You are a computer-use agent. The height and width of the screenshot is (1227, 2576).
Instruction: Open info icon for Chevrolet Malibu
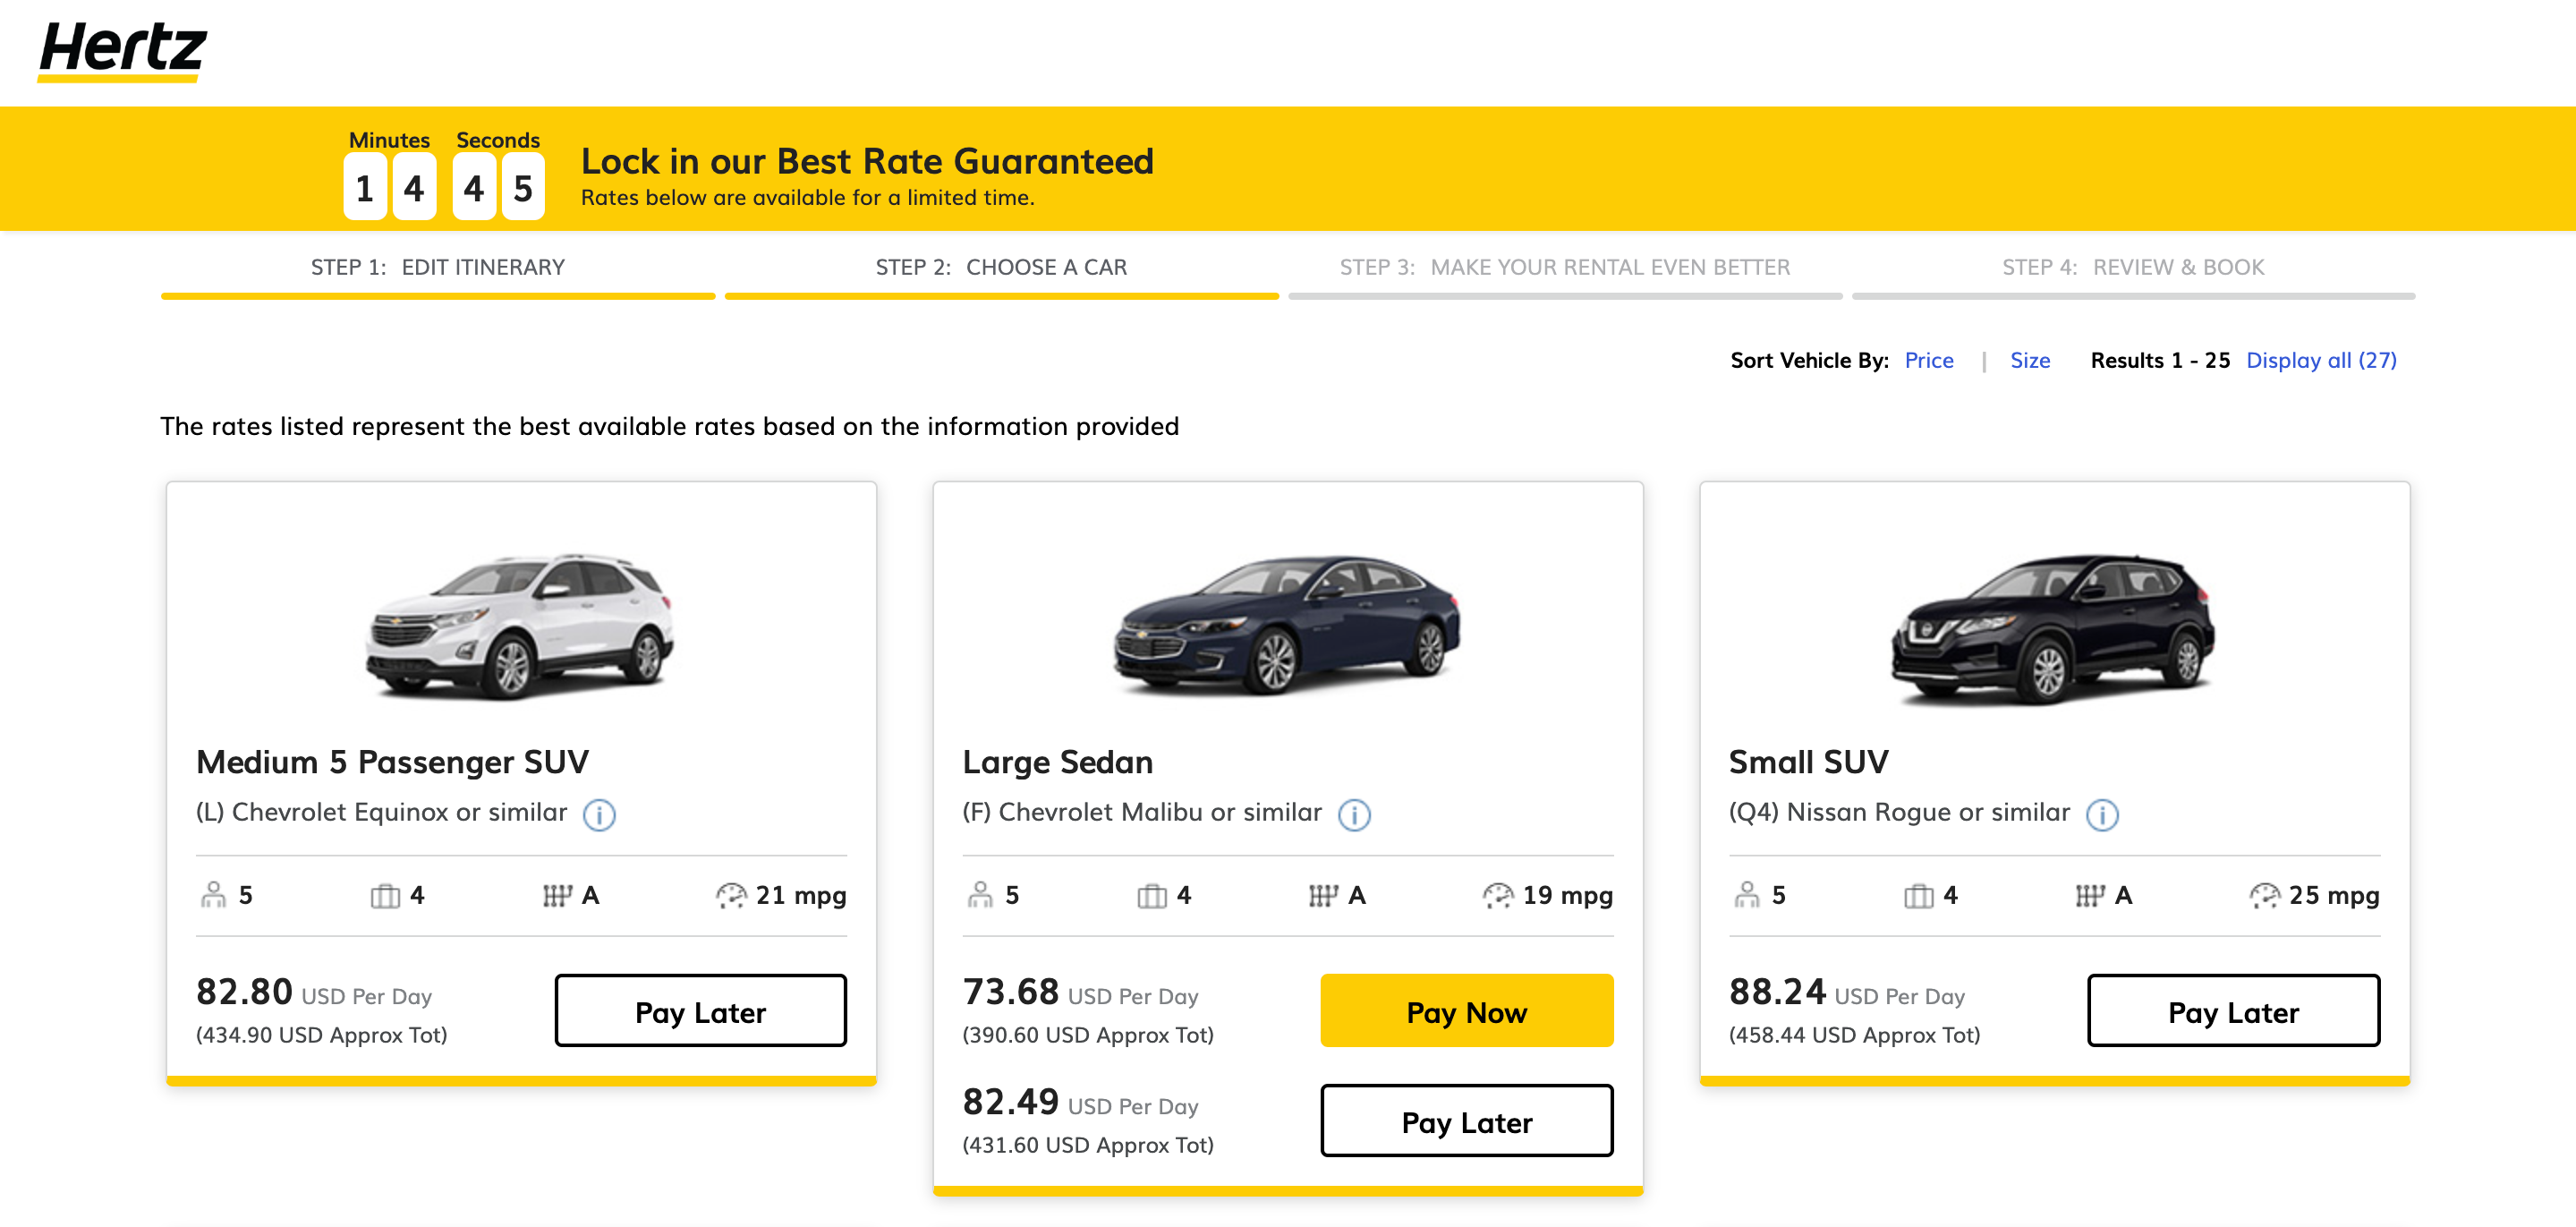coord(1354,815)
